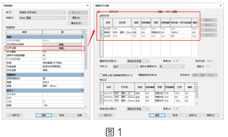
Task: Collapse the 顶部扶栏 parameter group
Action: click(82, 74)
